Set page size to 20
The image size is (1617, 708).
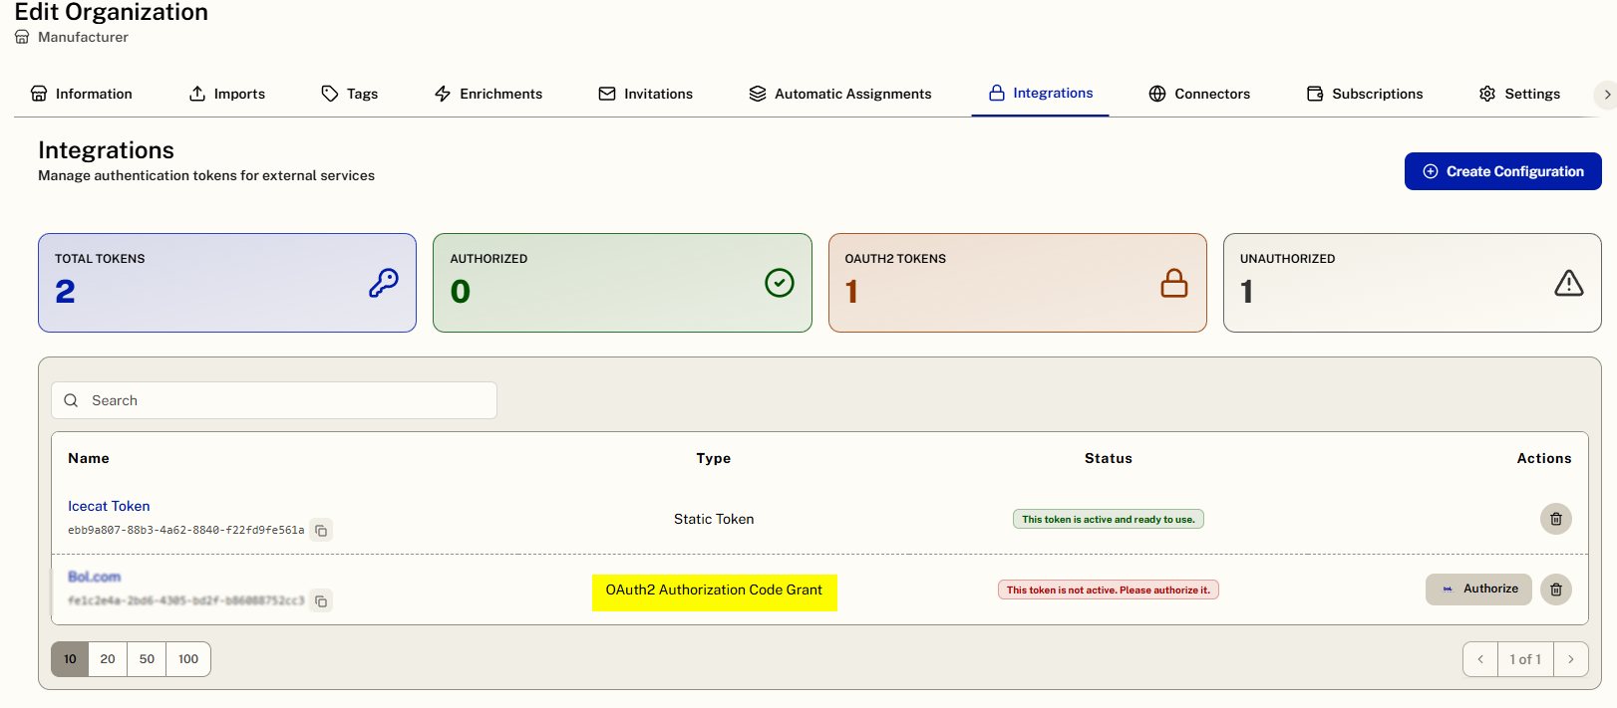108,659
